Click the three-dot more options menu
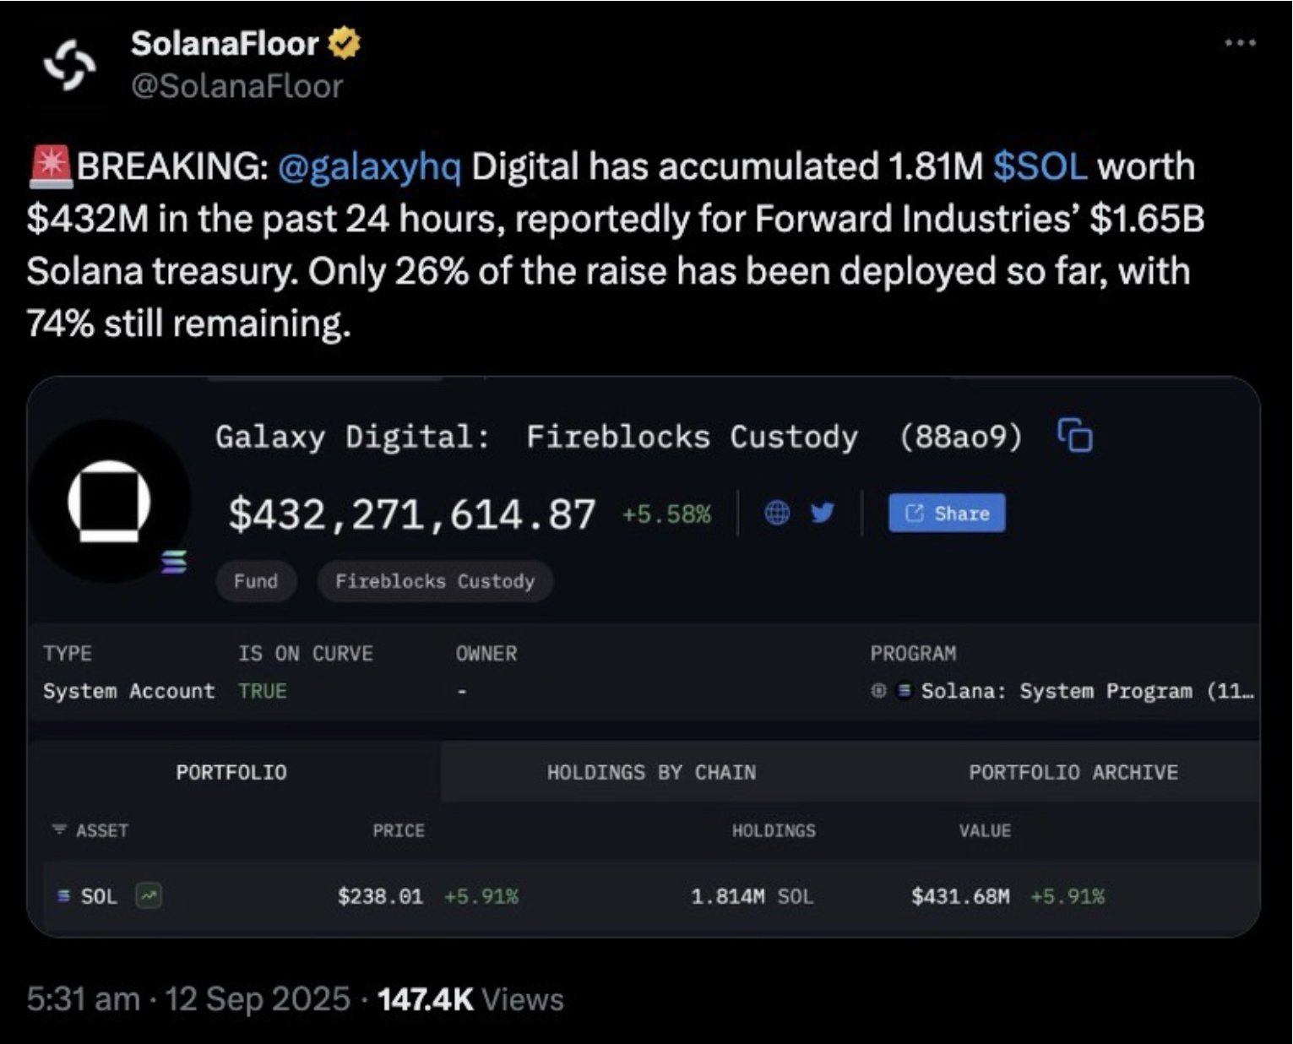Screen dimensions: 1293x1044 [x=1240, y=41]
